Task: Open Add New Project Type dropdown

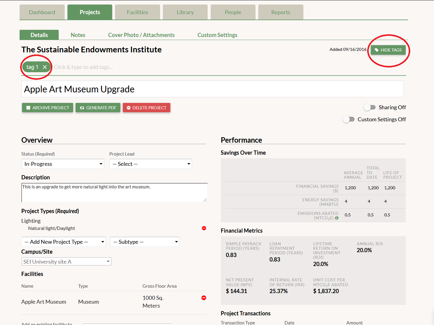Action: pyautogui.click(x=64, y=242)
